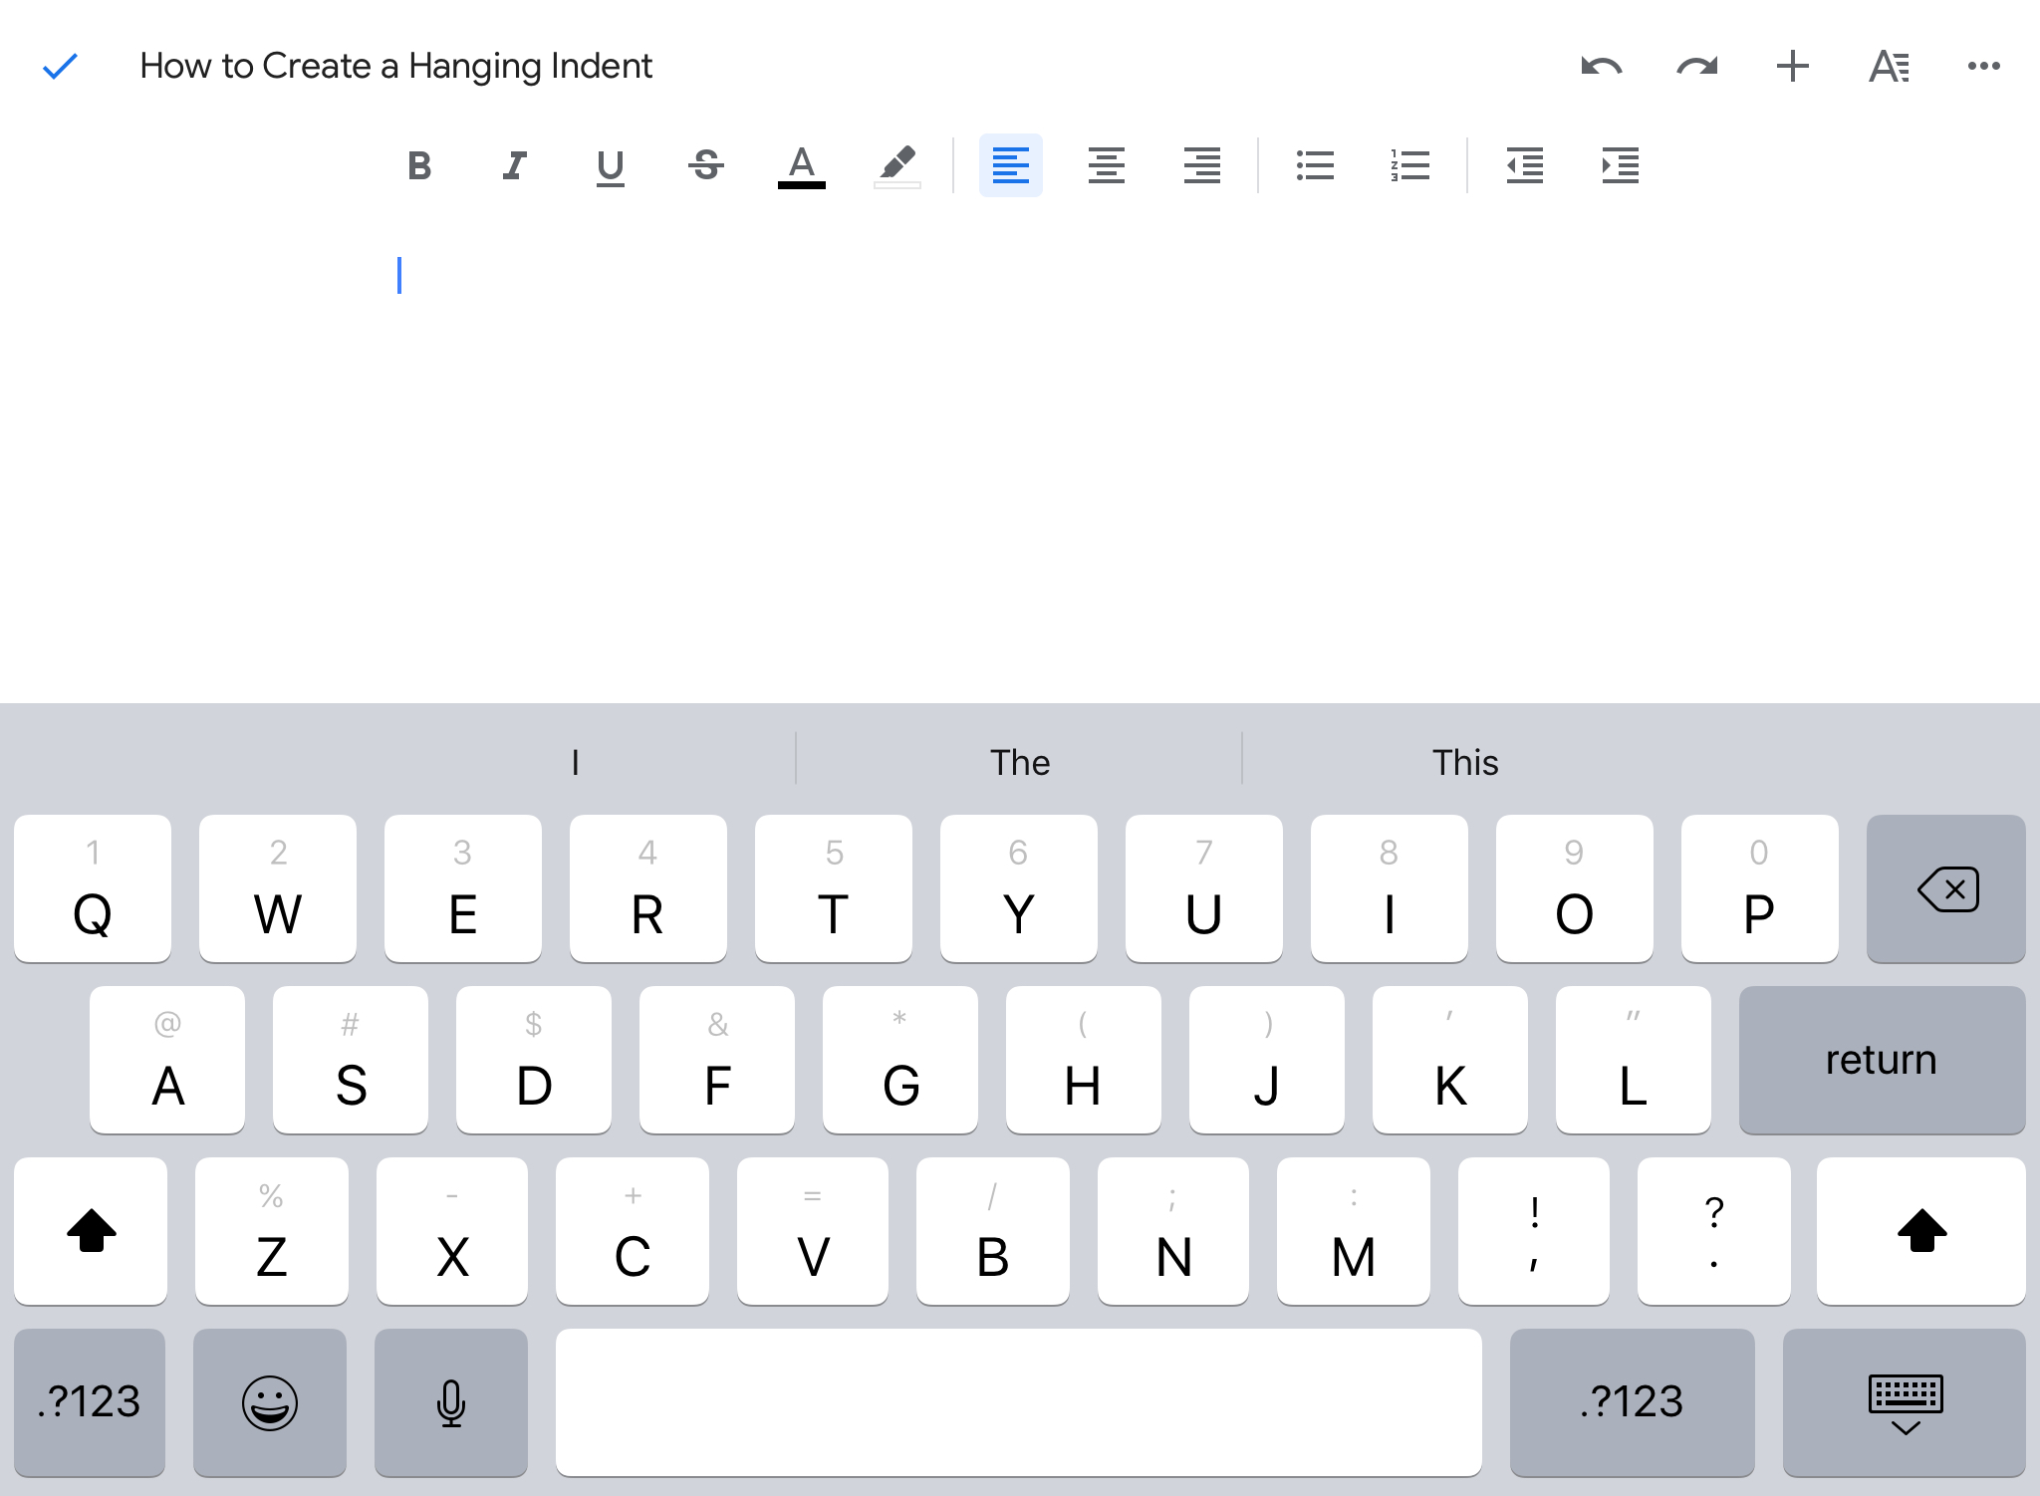Open the text format panel
The image size is (2040, 1496).
pos(1889,67)
